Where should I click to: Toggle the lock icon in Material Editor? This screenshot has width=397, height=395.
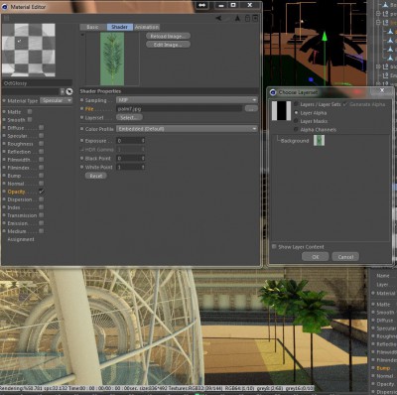[x=247, y=18]
